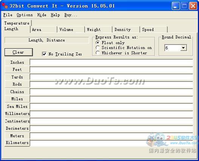Select the Length tab
199x161 pixels.
click(16, 29)
